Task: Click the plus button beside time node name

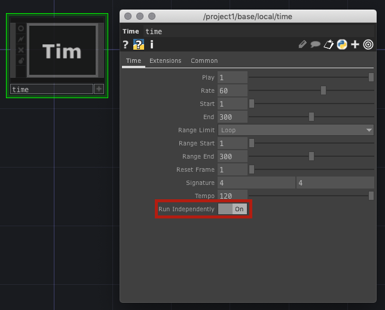Action: coord(99,89)
